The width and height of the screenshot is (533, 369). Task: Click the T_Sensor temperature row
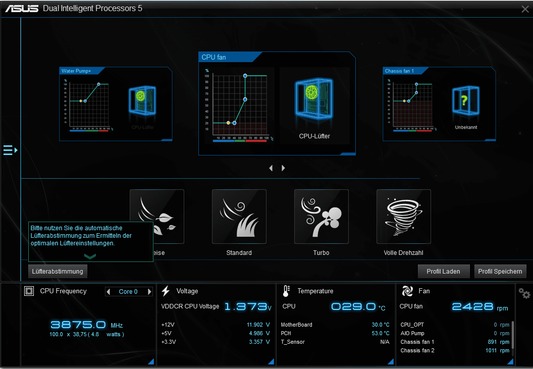(335, 342)
